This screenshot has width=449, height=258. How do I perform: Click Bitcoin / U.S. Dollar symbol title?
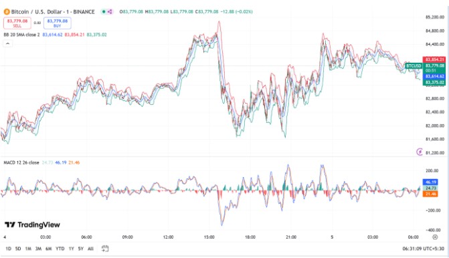53,12
